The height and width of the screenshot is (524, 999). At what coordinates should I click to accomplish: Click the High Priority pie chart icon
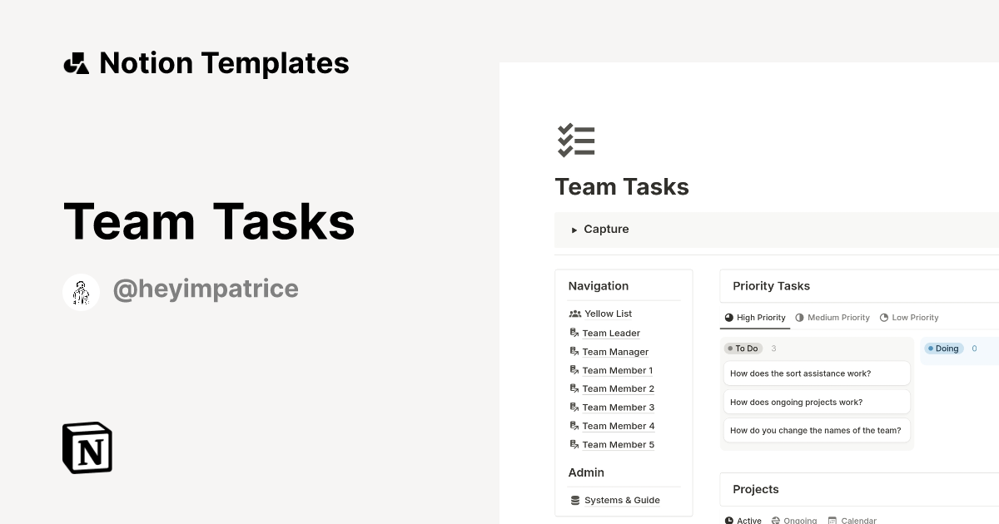[729, 317]
